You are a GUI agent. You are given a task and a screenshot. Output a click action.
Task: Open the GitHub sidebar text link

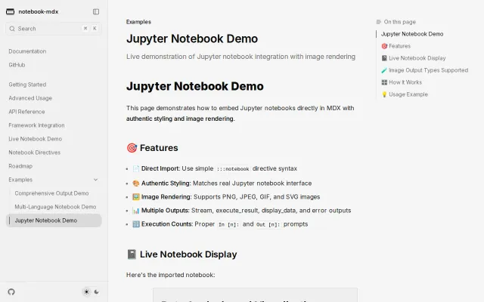pyautogui.click(x=17, y=65)
